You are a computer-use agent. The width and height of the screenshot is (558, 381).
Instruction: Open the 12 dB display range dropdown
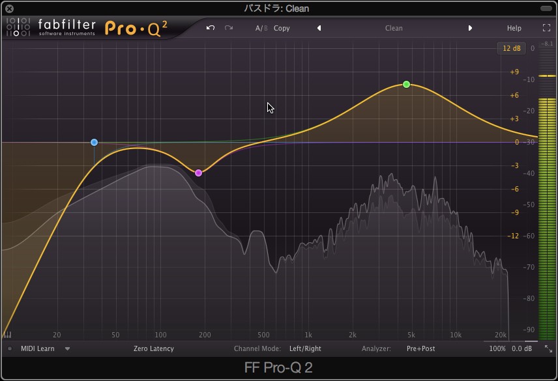[511, 48]
